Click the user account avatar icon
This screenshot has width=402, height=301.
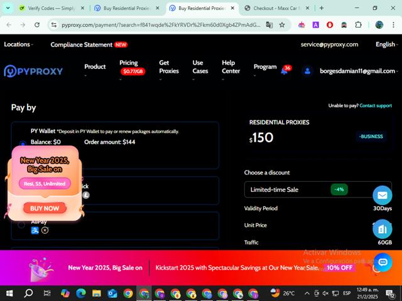point(307,71)
